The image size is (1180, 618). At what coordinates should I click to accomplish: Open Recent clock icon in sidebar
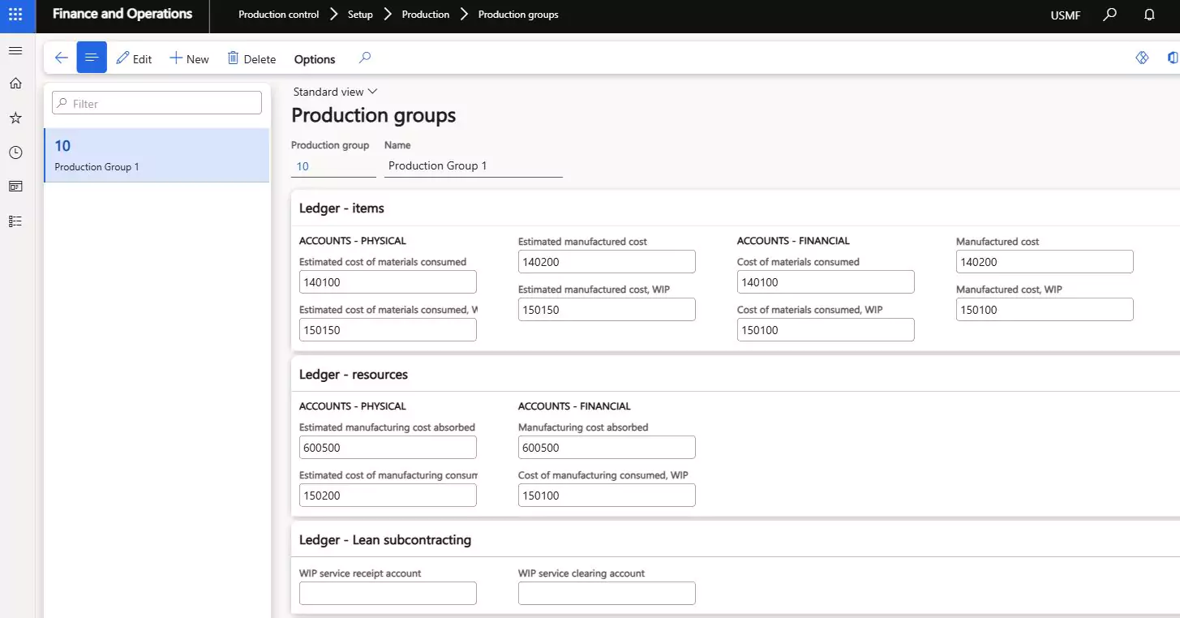pyautogui.click(x=15, y=152)
